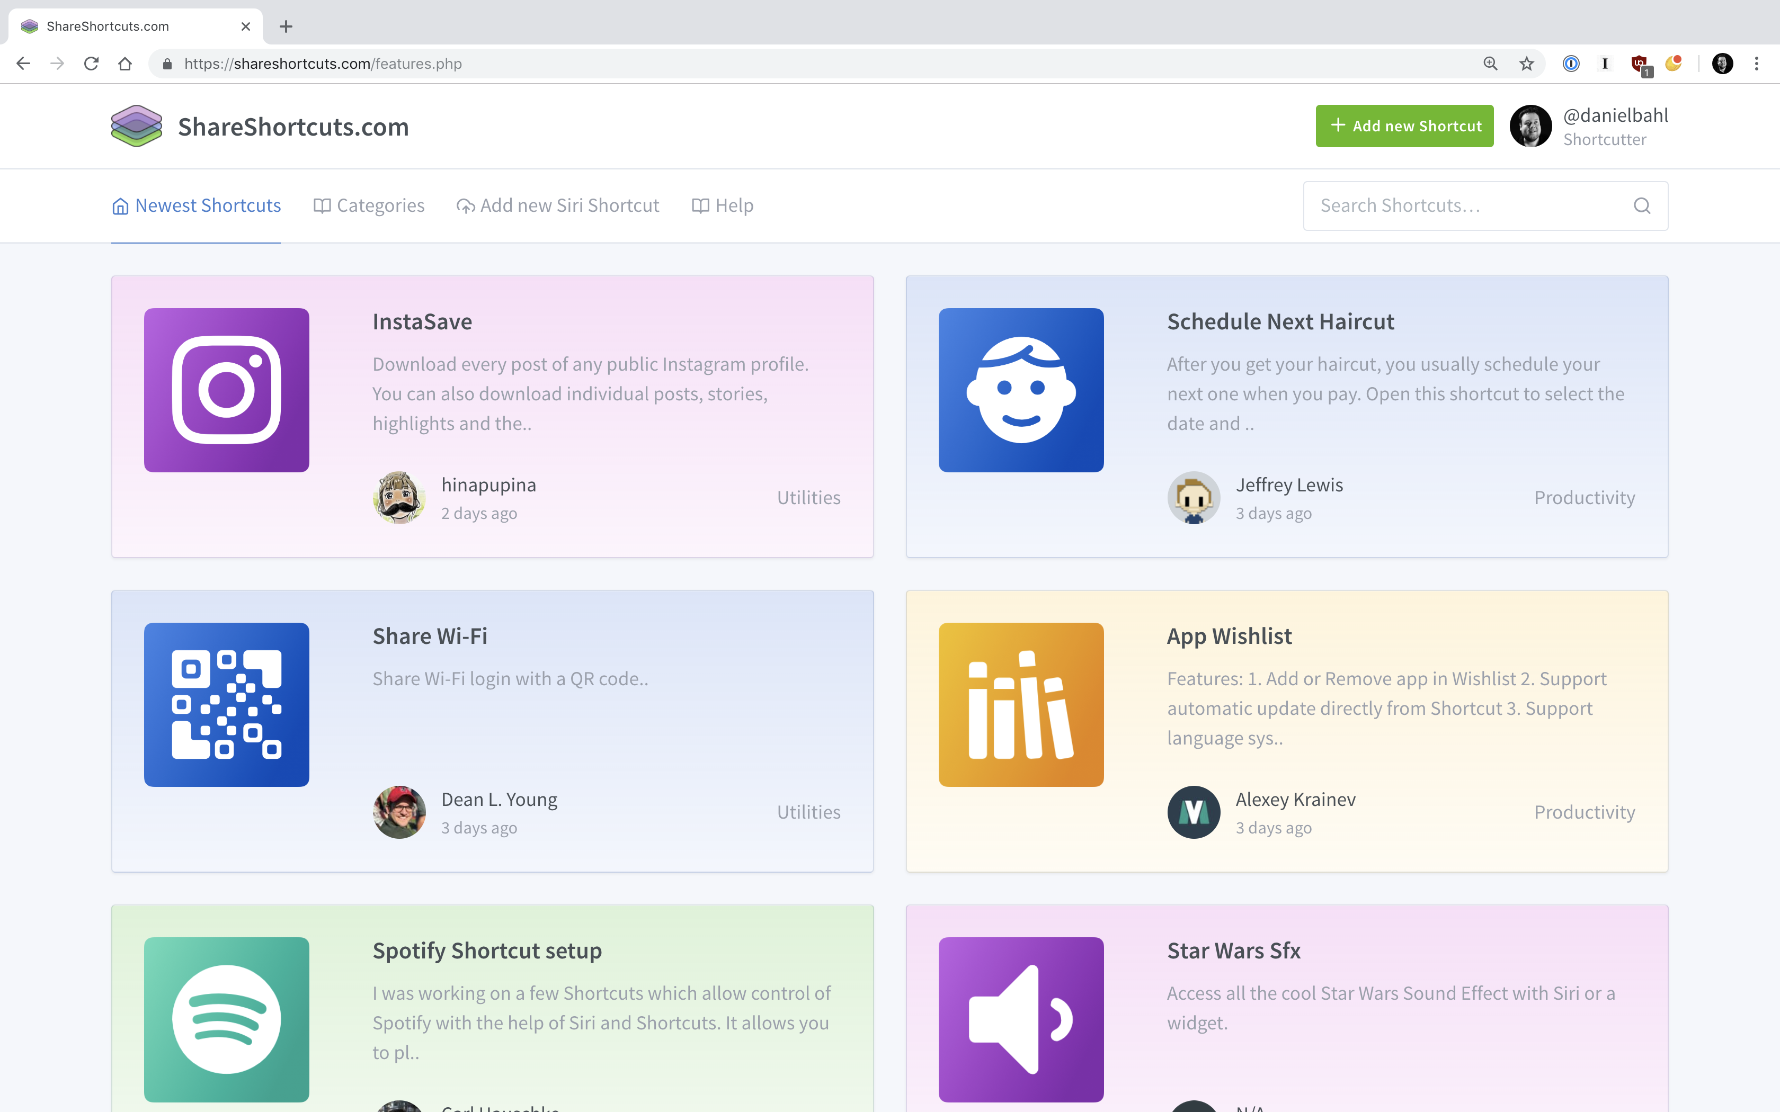Click the Share Wi-Fi QR code icon

(227, 705)
